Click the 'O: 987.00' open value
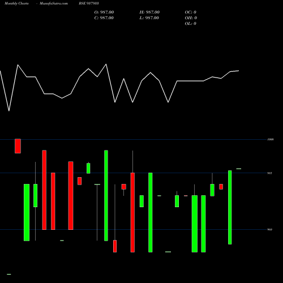This screenshot has height=283, width=283. [x=104, y=12]
